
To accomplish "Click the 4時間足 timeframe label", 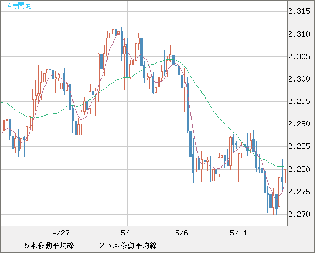I will point(20,5).
